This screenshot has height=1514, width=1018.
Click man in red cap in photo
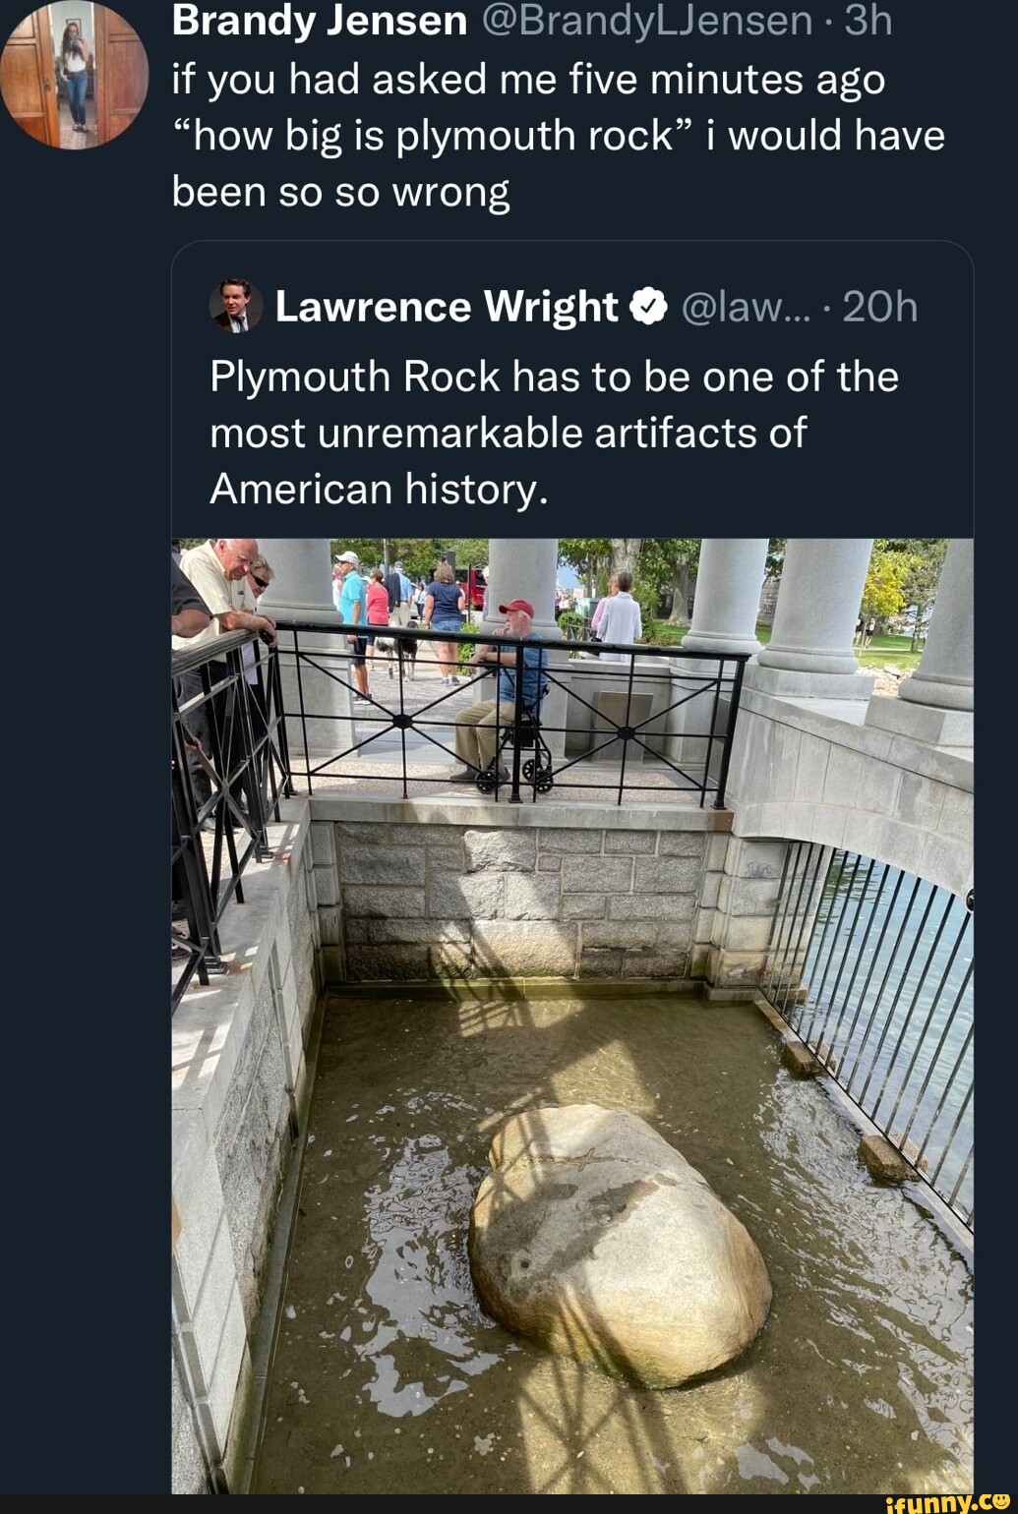click(504, 690)
